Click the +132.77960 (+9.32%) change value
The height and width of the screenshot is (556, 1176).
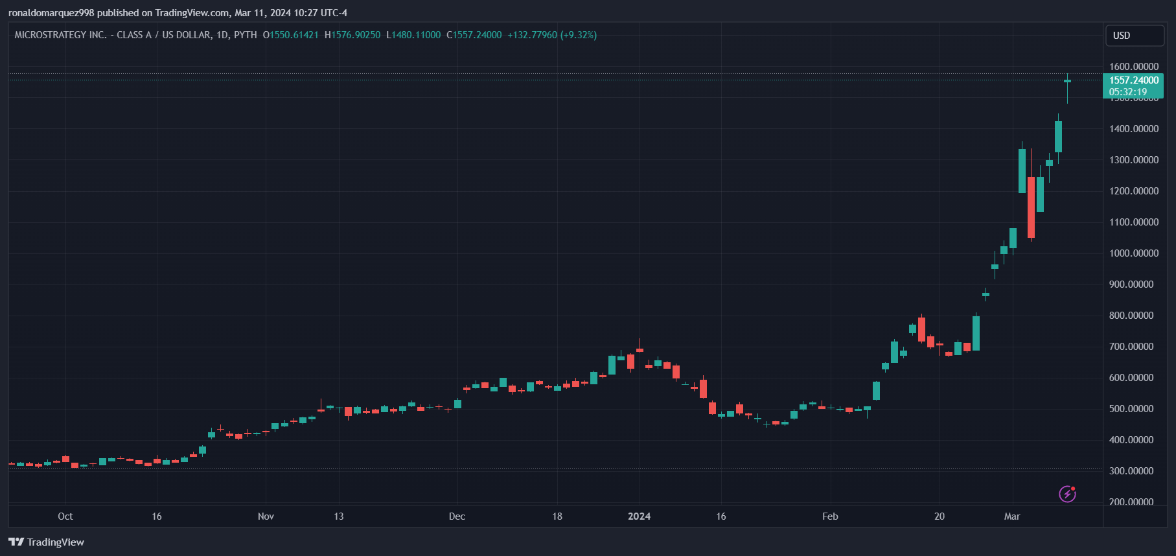(x=552, y=35)
